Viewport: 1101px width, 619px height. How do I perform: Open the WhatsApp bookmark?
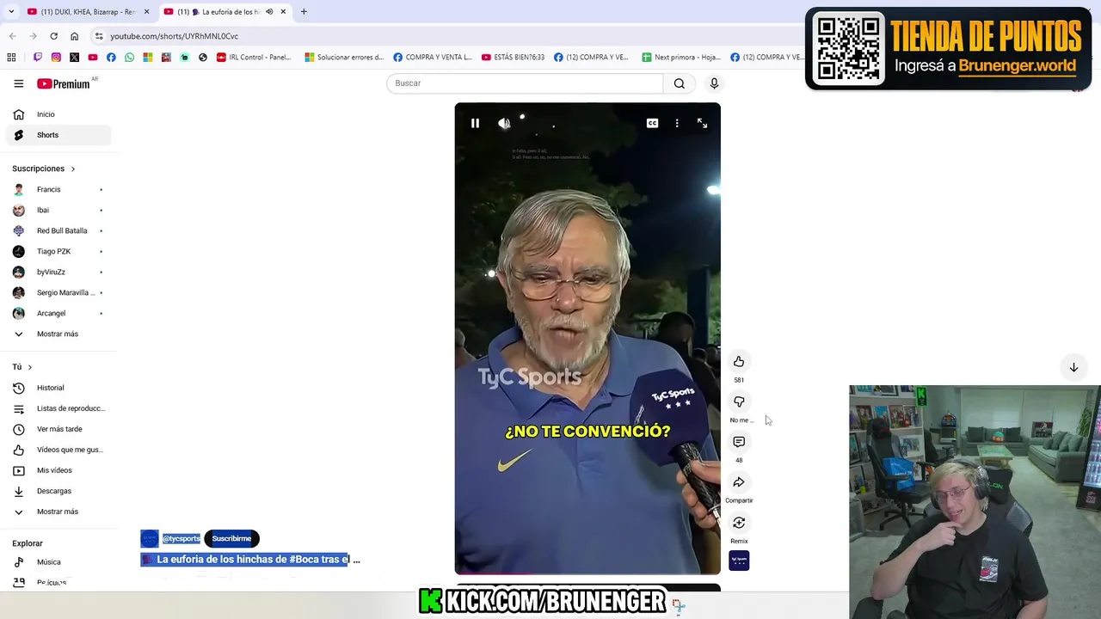129,58
